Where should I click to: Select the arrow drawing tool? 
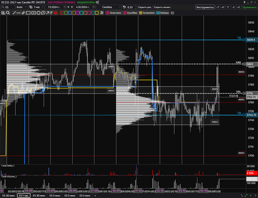(x=47, y=13)
